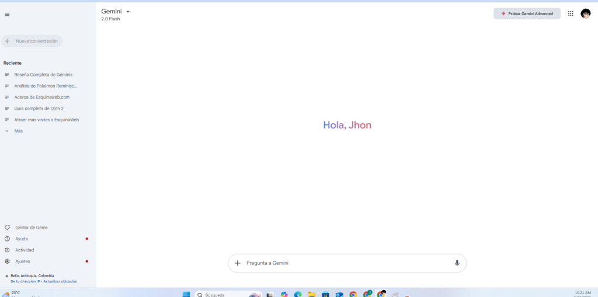
Task: Click the chat icon beside 'Reseña Completa de Géminis'
Action: pyautogui.click(x=7, y=75)
